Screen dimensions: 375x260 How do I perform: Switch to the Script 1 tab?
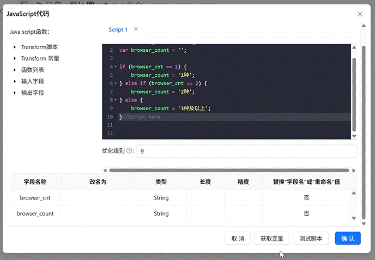coord(118,29)
